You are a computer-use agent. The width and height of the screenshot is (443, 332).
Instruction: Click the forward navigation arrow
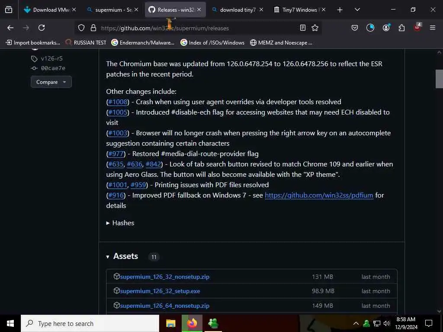coord(26,28)
